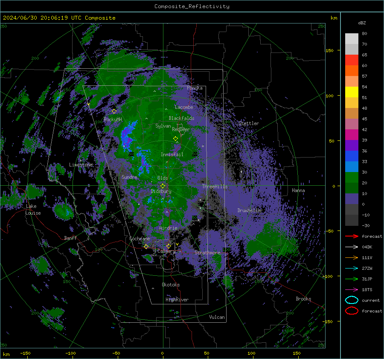384x359 pixels.
Task: Click the 80 value on dBZ scale
Action: 364,34
